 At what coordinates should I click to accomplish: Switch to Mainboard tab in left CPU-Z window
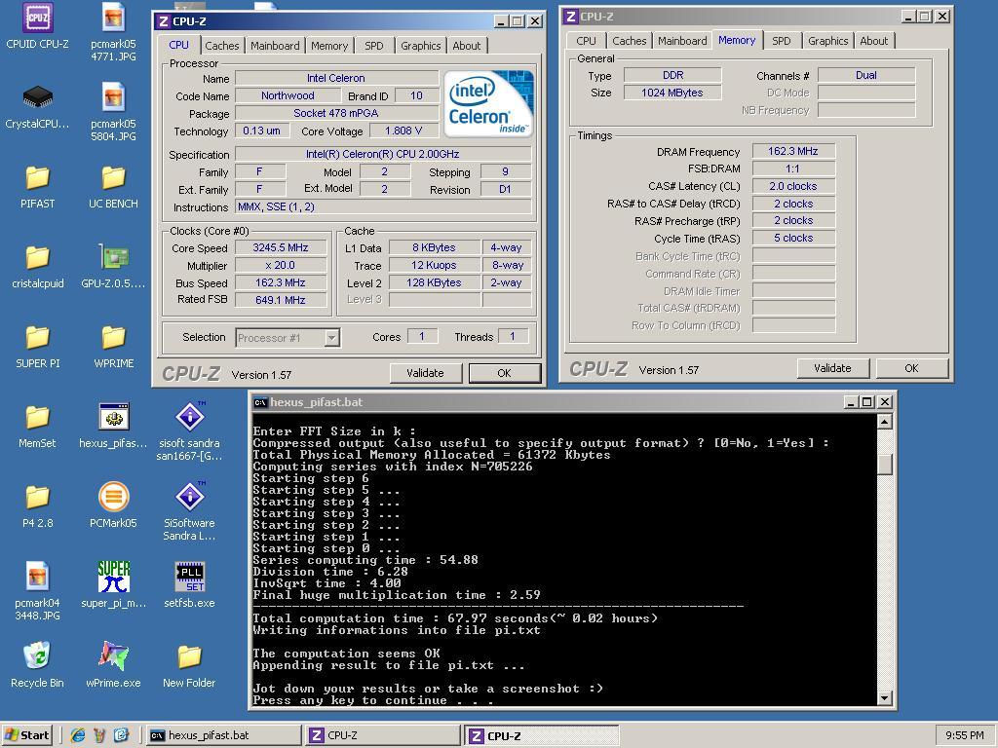274,46
